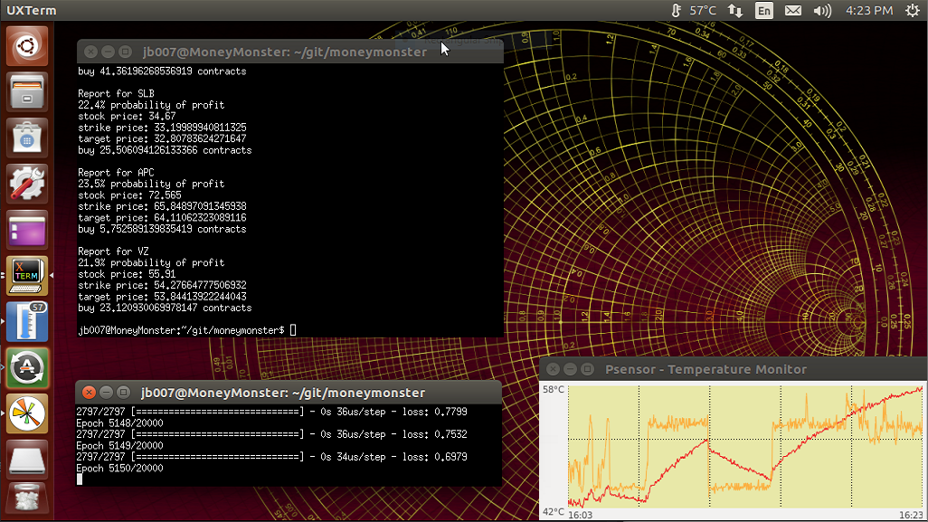The height and width of the screenshot is (522, 928).
Task: Click the Psensor temperature graph area
Action: point(745,447)
